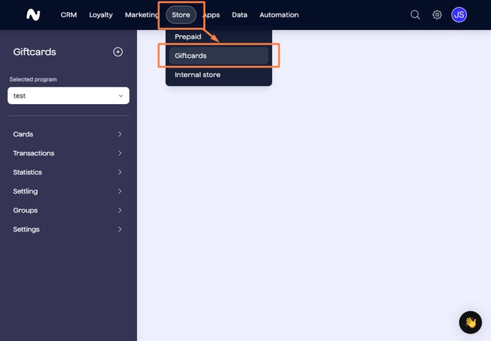Expand the Settings sidebar section
491x341 pixels.
coord(67,230)
